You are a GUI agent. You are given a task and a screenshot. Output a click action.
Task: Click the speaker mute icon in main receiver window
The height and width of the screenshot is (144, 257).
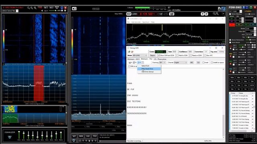pyautogui.click(x=74, y=9)
